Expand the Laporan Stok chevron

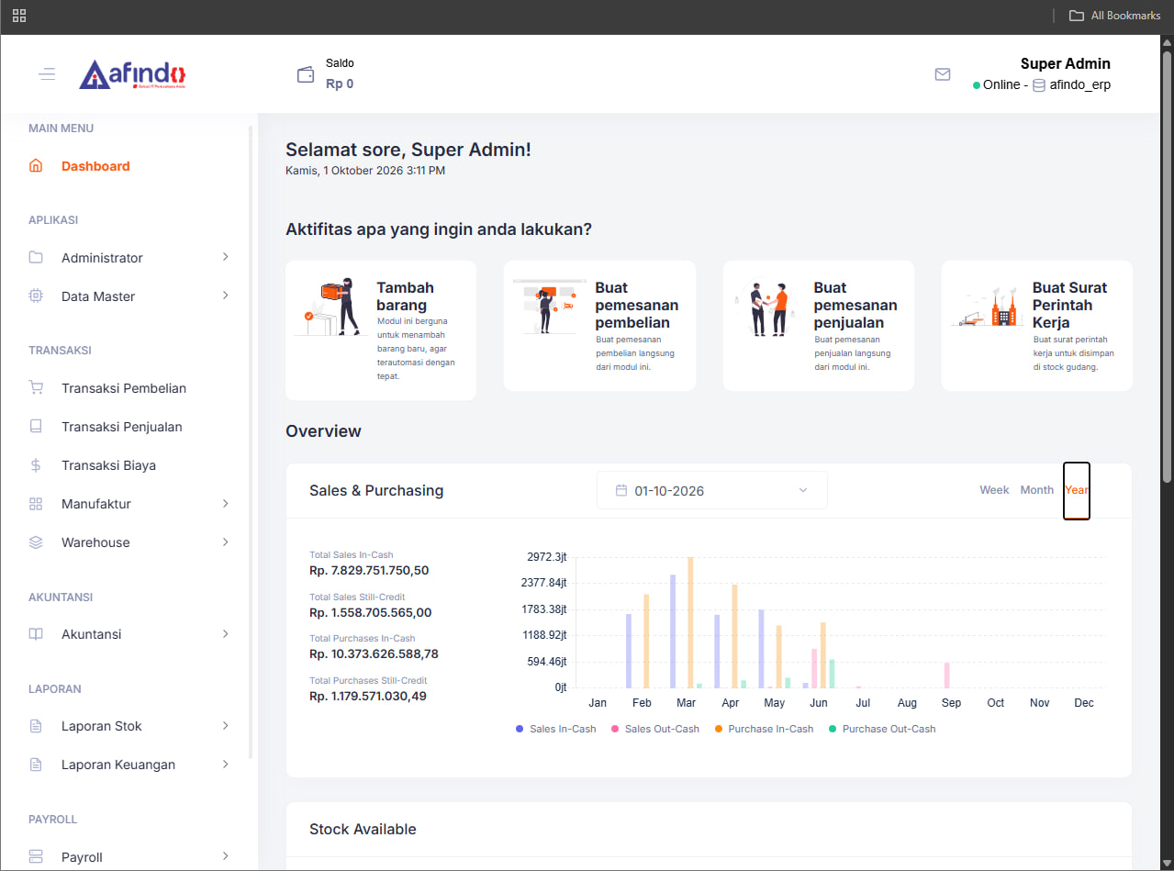[226, 725]
